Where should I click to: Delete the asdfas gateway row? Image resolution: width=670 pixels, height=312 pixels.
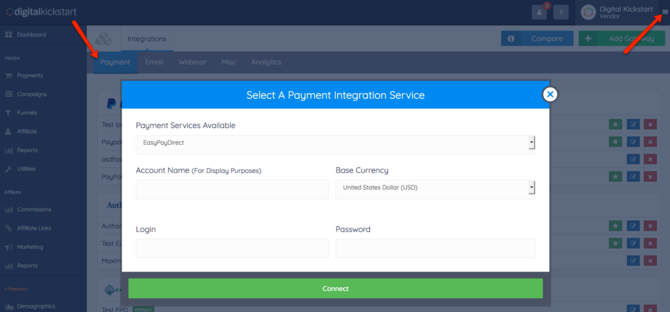(x=650, y=159)
